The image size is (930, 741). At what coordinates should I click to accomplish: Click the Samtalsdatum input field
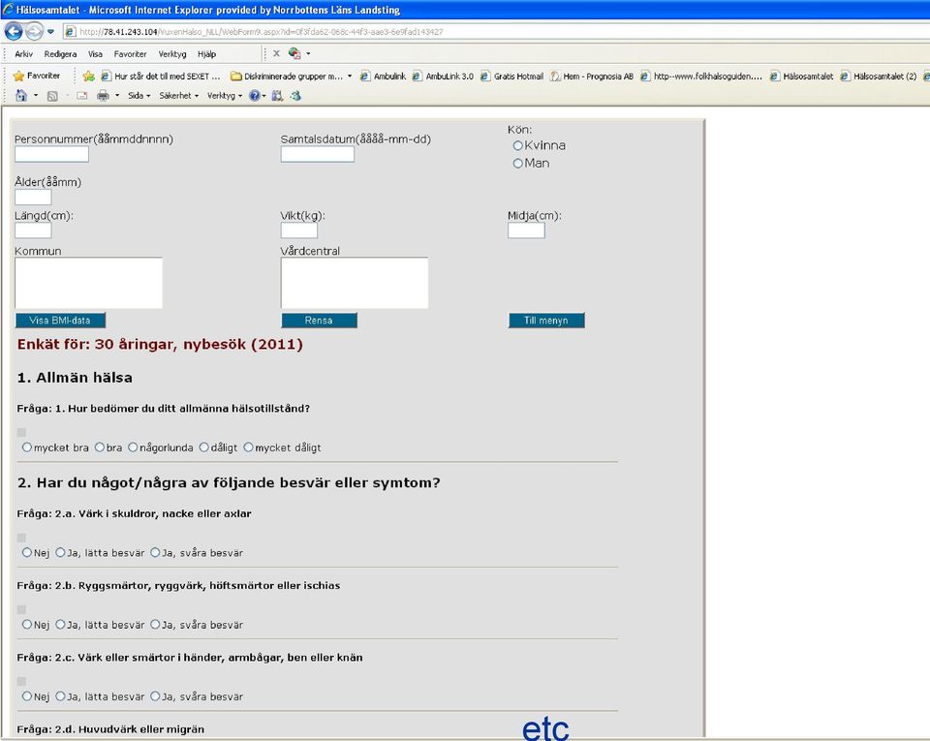coord(318,154)
